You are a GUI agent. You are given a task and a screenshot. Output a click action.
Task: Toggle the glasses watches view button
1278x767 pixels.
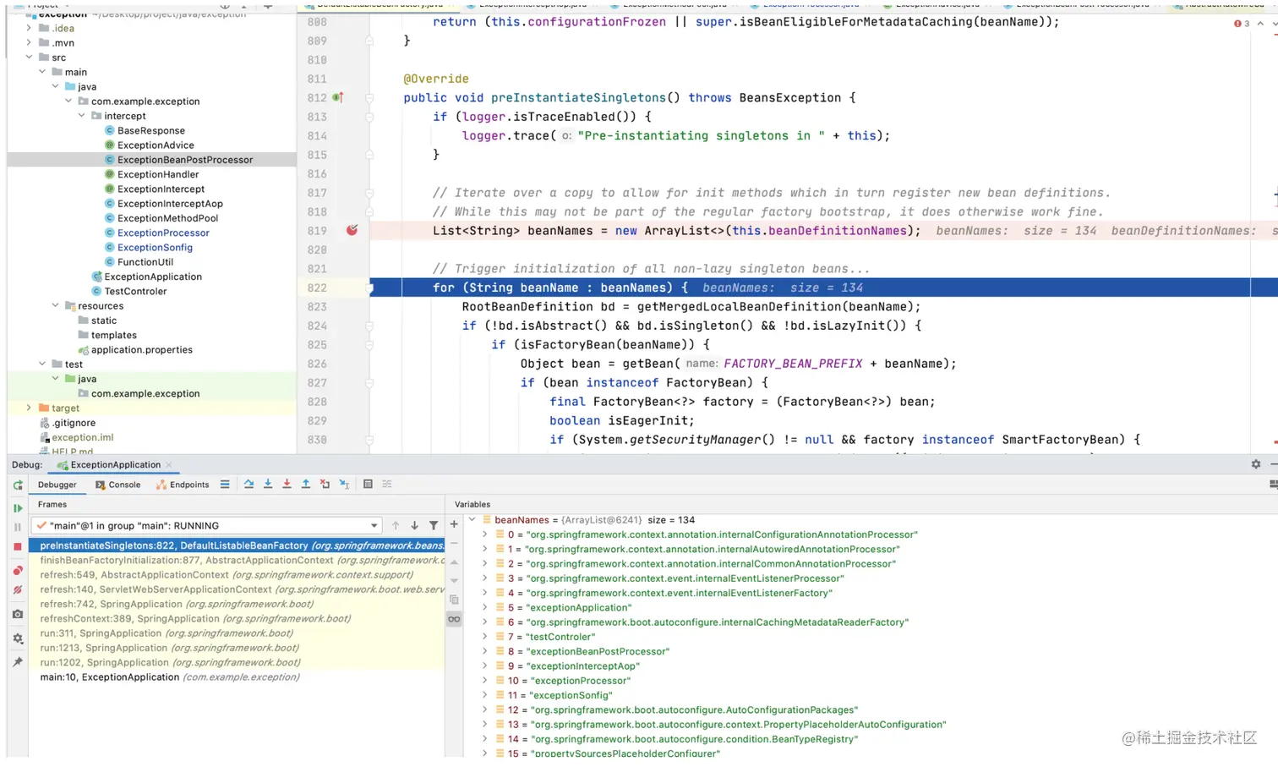pyautogui.click(x=454, y=619)
